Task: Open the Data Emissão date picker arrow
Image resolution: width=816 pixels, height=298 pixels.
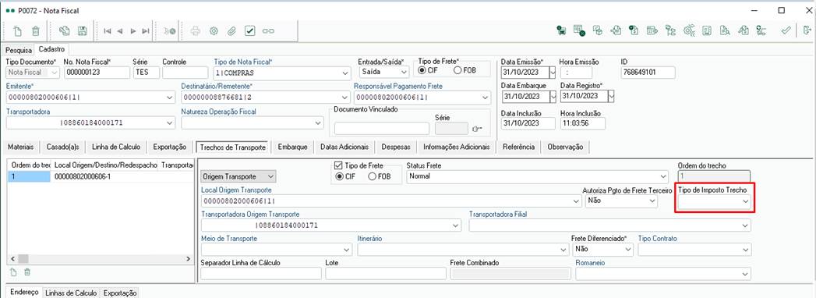Action: pos(553,73)
